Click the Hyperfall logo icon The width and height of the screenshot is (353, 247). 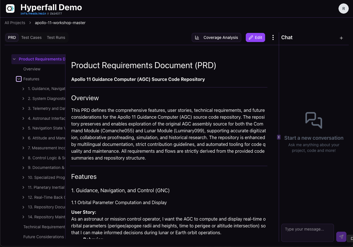10,9
